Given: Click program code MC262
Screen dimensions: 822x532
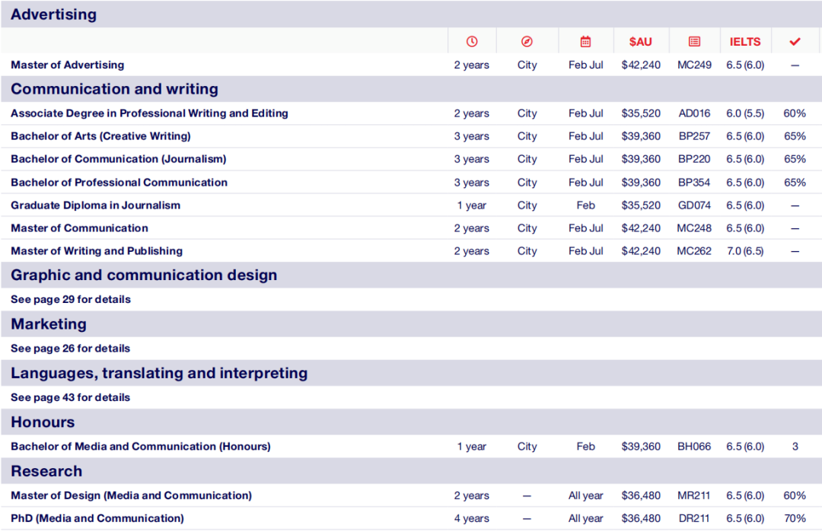Looking at the screenshot, I should (x=694, y=251).
